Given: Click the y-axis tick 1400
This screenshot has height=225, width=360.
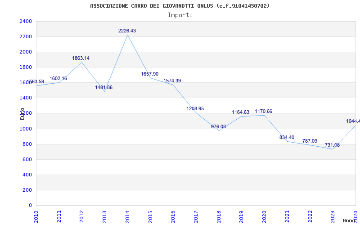Looking at the screenshot, I should (x=26, y=98).
